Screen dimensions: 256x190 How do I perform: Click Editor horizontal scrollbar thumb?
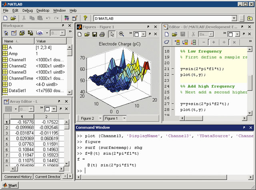(194, 118)
